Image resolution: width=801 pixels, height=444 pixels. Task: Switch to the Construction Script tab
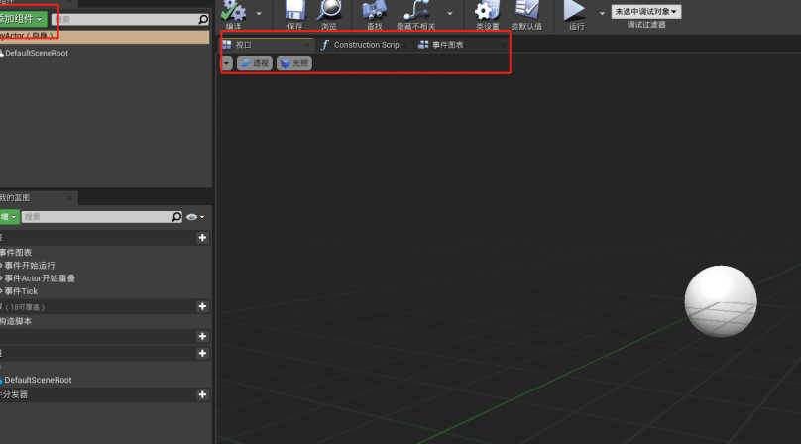360,45
